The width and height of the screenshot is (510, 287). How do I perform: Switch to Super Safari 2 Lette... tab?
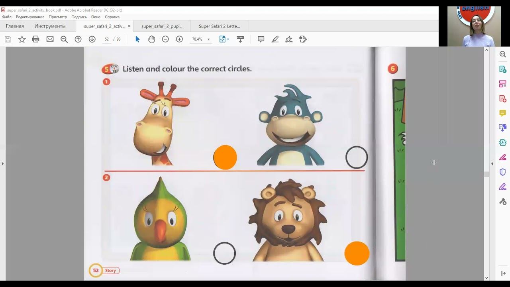click(219, 26)
